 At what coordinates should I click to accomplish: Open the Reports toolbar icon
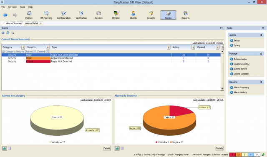pyautogui.click(x=185, y=15)
